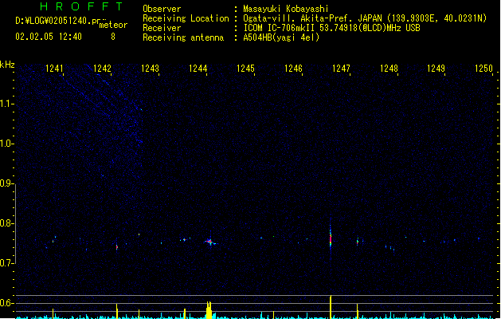The image size is (501, 319).
Task: Click the 0.8 kHz frequency label
Action: (6, 223)
